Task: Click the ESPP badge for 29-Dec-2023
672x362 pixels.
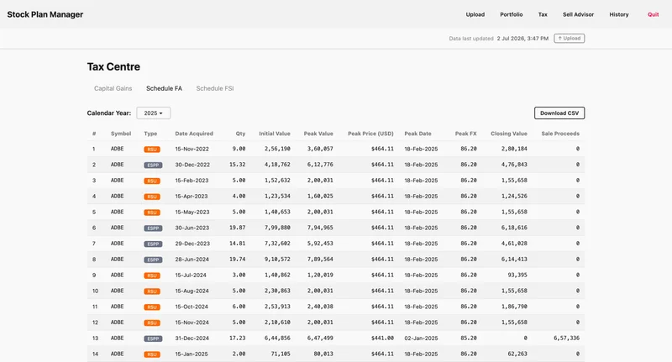Action: pyautogui.click(x=153, y=244)
